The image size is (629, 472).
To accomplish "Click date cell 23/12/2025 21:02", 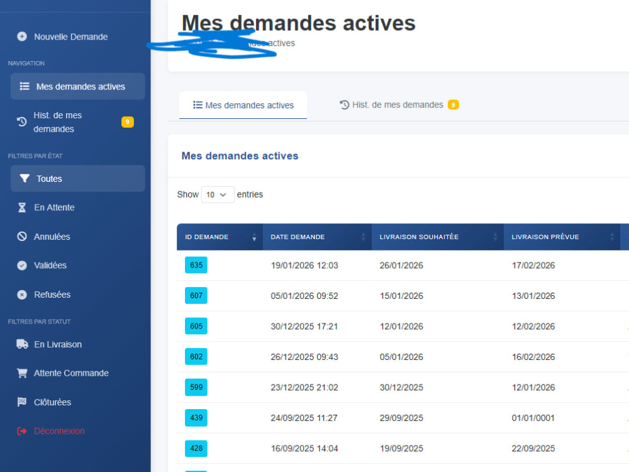I will click(304, 387).
